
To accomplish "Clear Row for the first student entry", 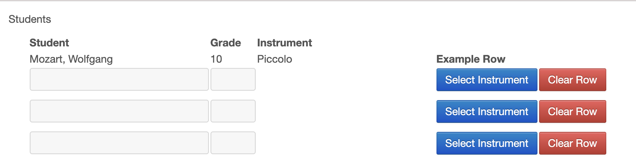I will pyautogui.click(x=572, y=80).
